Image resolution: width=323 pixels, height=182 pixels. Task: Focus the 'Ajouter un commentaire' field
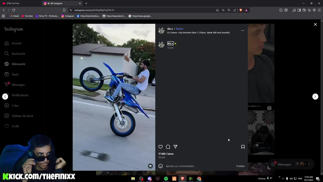pyautogui.click(x=199, y=166)
